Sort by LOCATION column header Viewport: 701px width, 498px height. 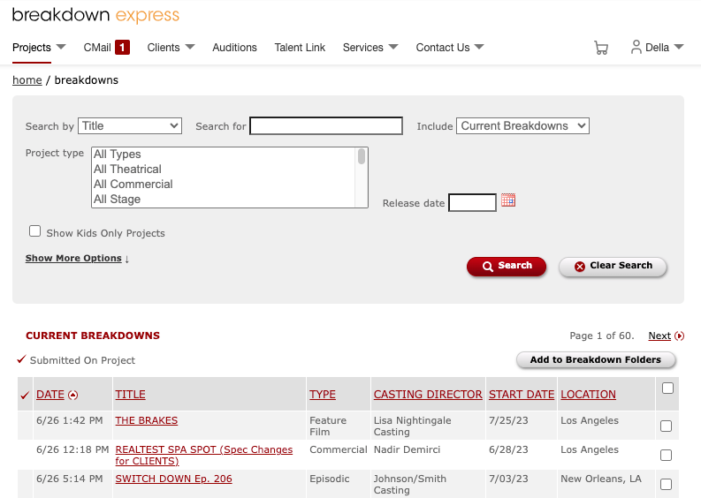coord(589,395)
